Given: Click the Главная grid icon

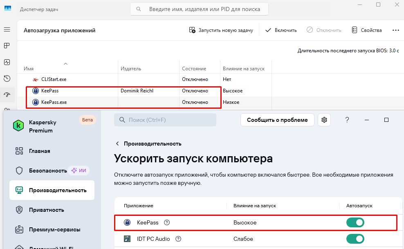Looking at the screenshot, I should coord(19,151).
